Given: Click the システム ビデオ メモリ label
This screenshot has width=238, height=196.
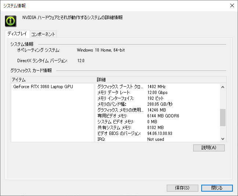Looking at the screenshot, I should pyautogui.click(x=116, y=122).
